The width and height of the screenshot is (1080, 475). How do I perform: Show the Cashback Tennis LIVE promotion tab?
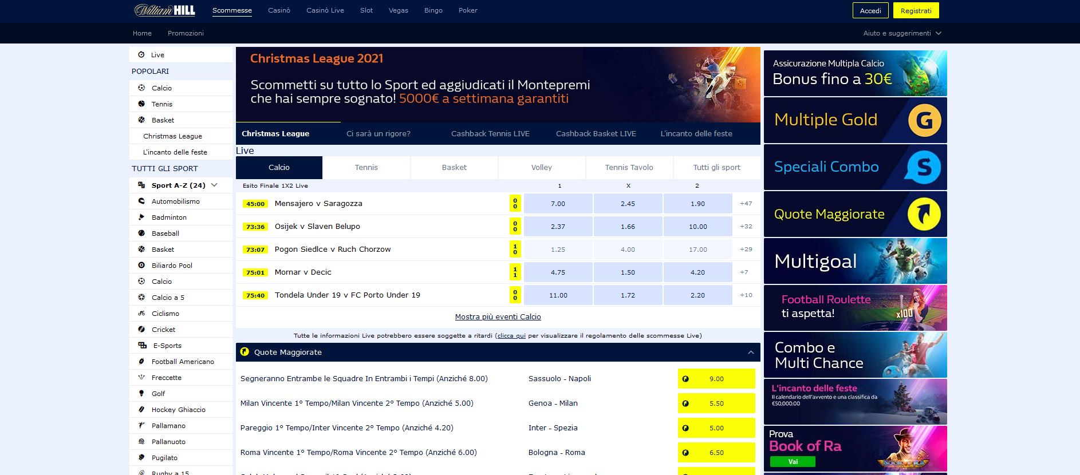pos(490,133)
